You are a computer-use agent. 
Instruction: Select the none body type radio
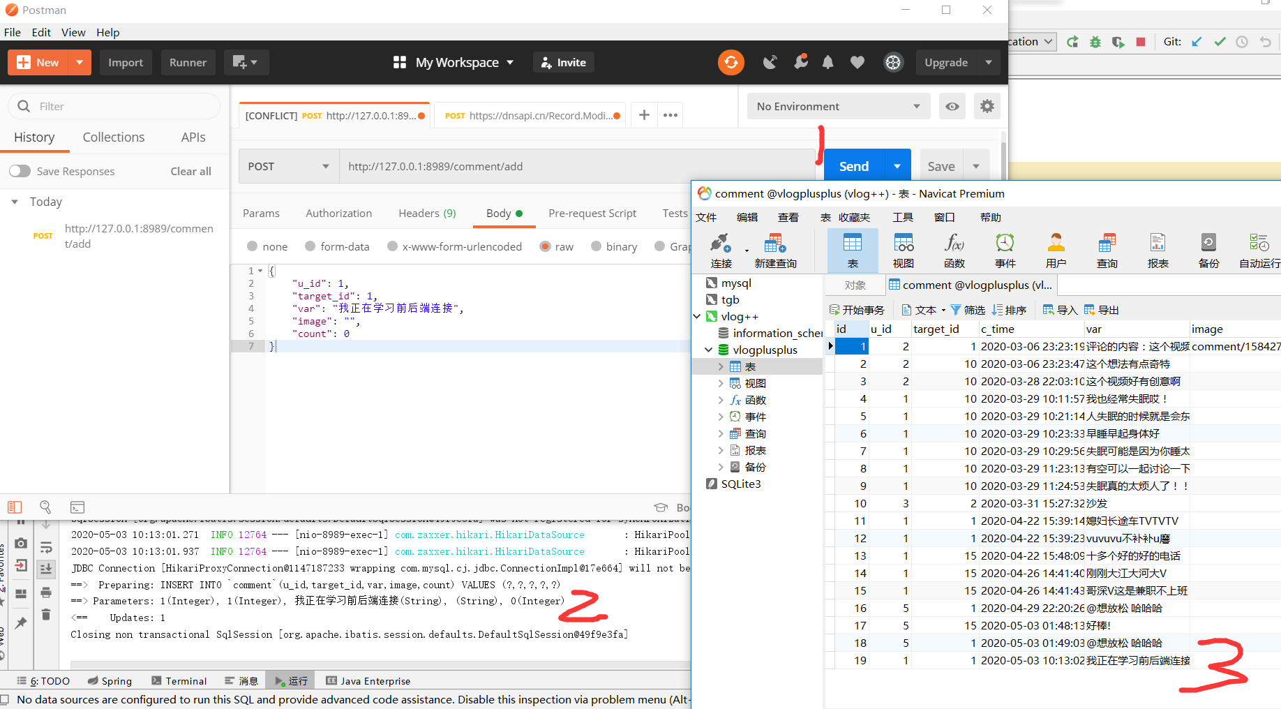[x=252, y=246]
